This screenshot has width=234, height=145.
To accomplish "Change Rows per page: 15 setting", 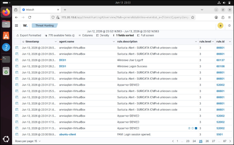I will [28, 141].
